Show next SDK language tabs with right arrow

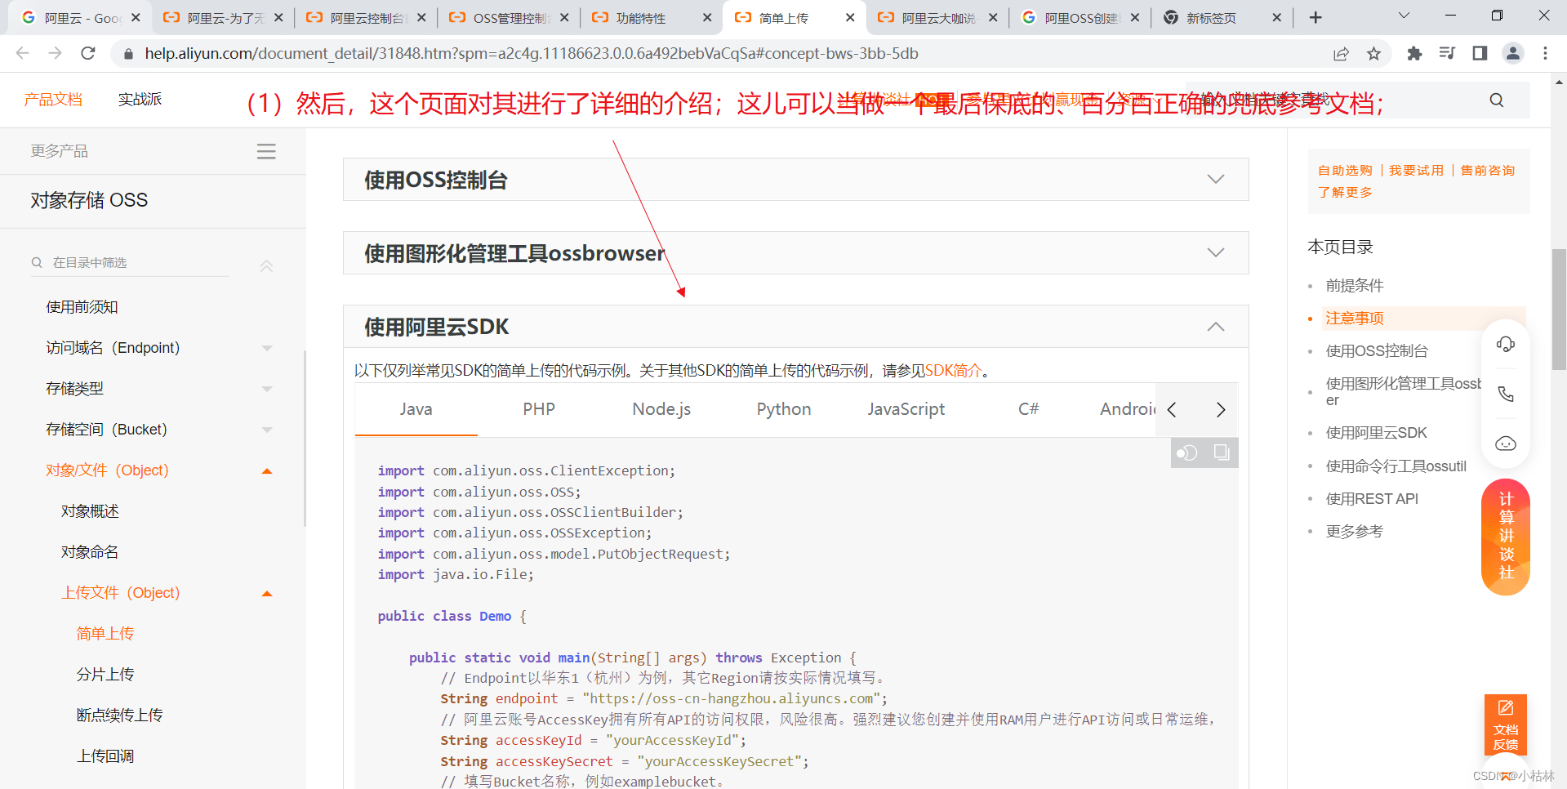click(x=1221, y=409)
